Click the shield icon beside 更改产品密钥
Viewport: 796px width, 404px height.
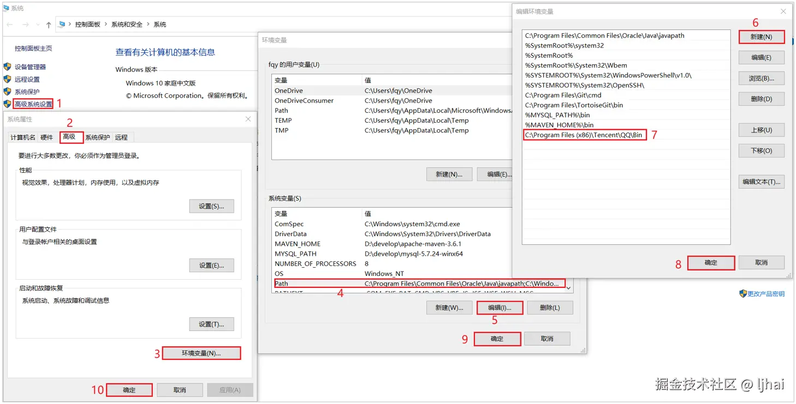[x=742, y=294]
